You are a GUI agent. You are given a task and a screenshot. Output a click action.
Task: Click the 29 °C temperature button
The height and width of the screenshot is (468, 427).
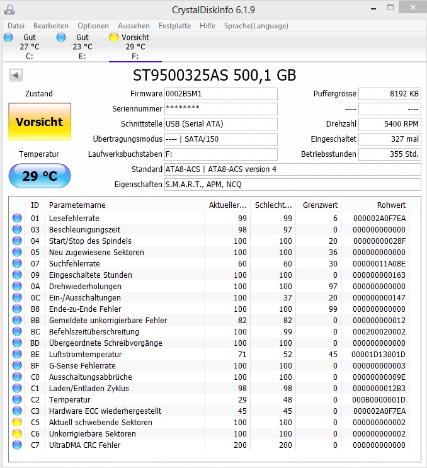point(40,176)
